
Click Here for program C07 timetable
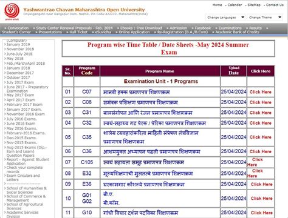pyautogui.click(x=261, y=92)
